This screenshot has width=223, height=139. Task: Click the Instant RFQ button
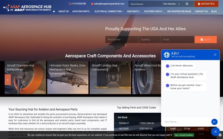click(206, 4)
